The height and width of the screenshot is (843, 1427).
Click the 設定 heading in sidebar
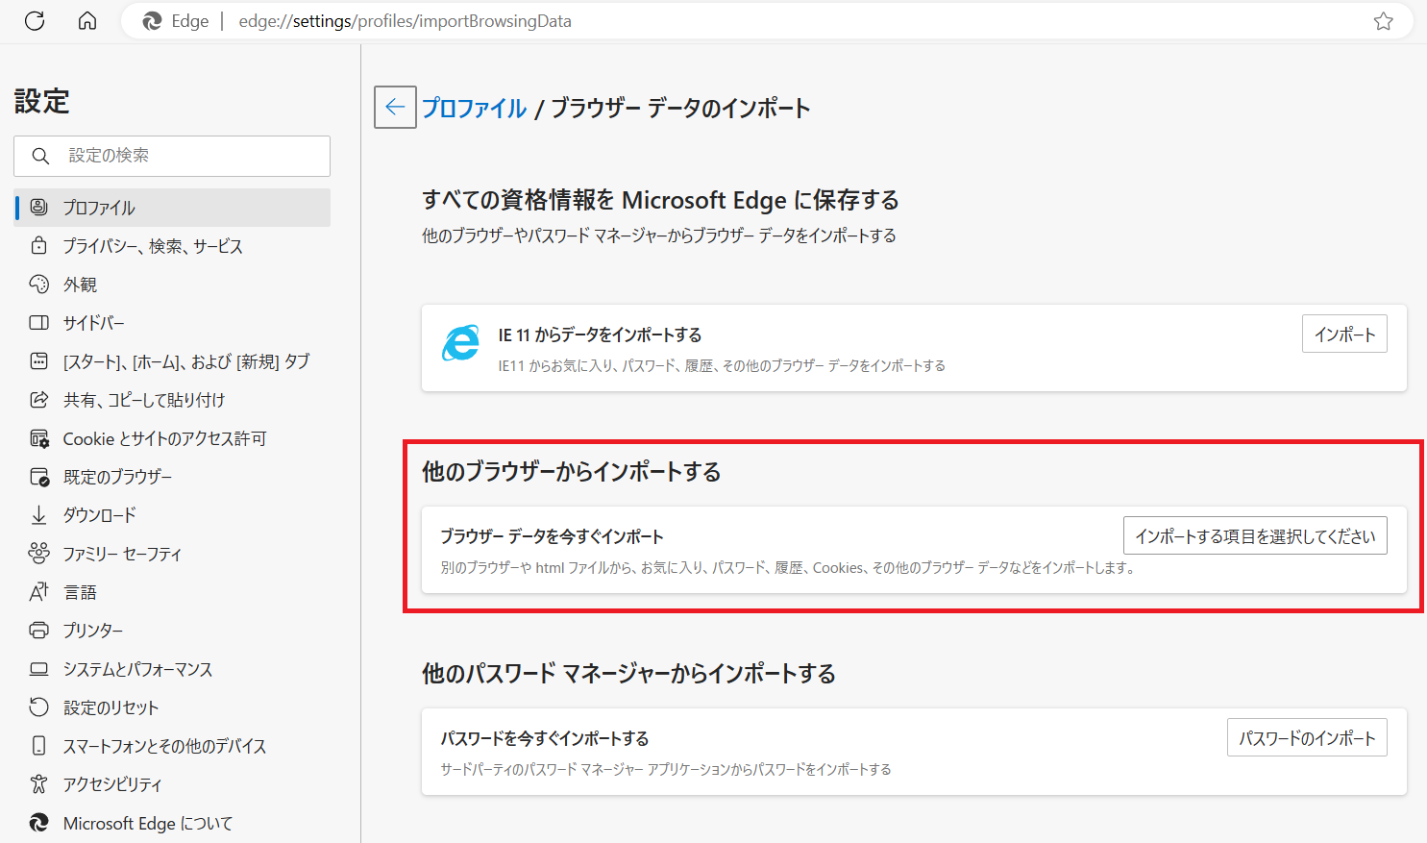tap(42, 101)
